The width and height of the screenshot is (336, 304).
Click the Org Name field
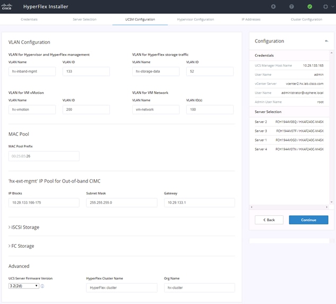coord(200,288)
